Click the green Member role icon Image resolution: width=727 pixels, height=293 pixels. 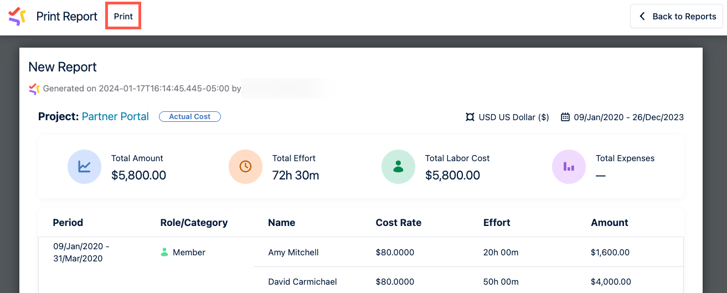click(164, 252)
